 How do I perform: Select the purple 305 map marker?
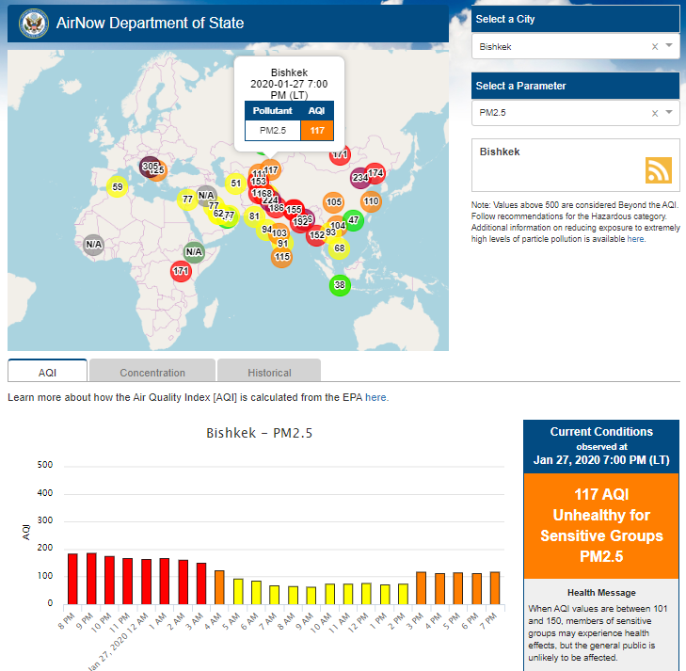click(148, 167)
